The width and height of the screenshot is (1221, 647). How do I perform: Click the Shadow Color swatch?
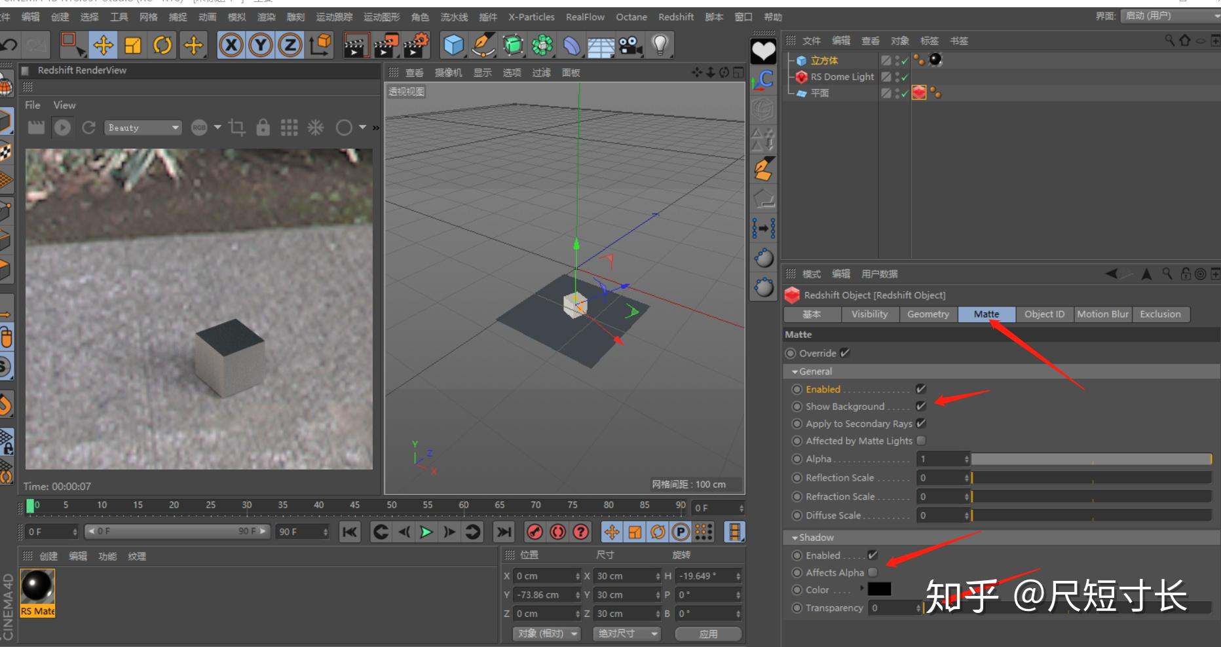tap(879, 589)
